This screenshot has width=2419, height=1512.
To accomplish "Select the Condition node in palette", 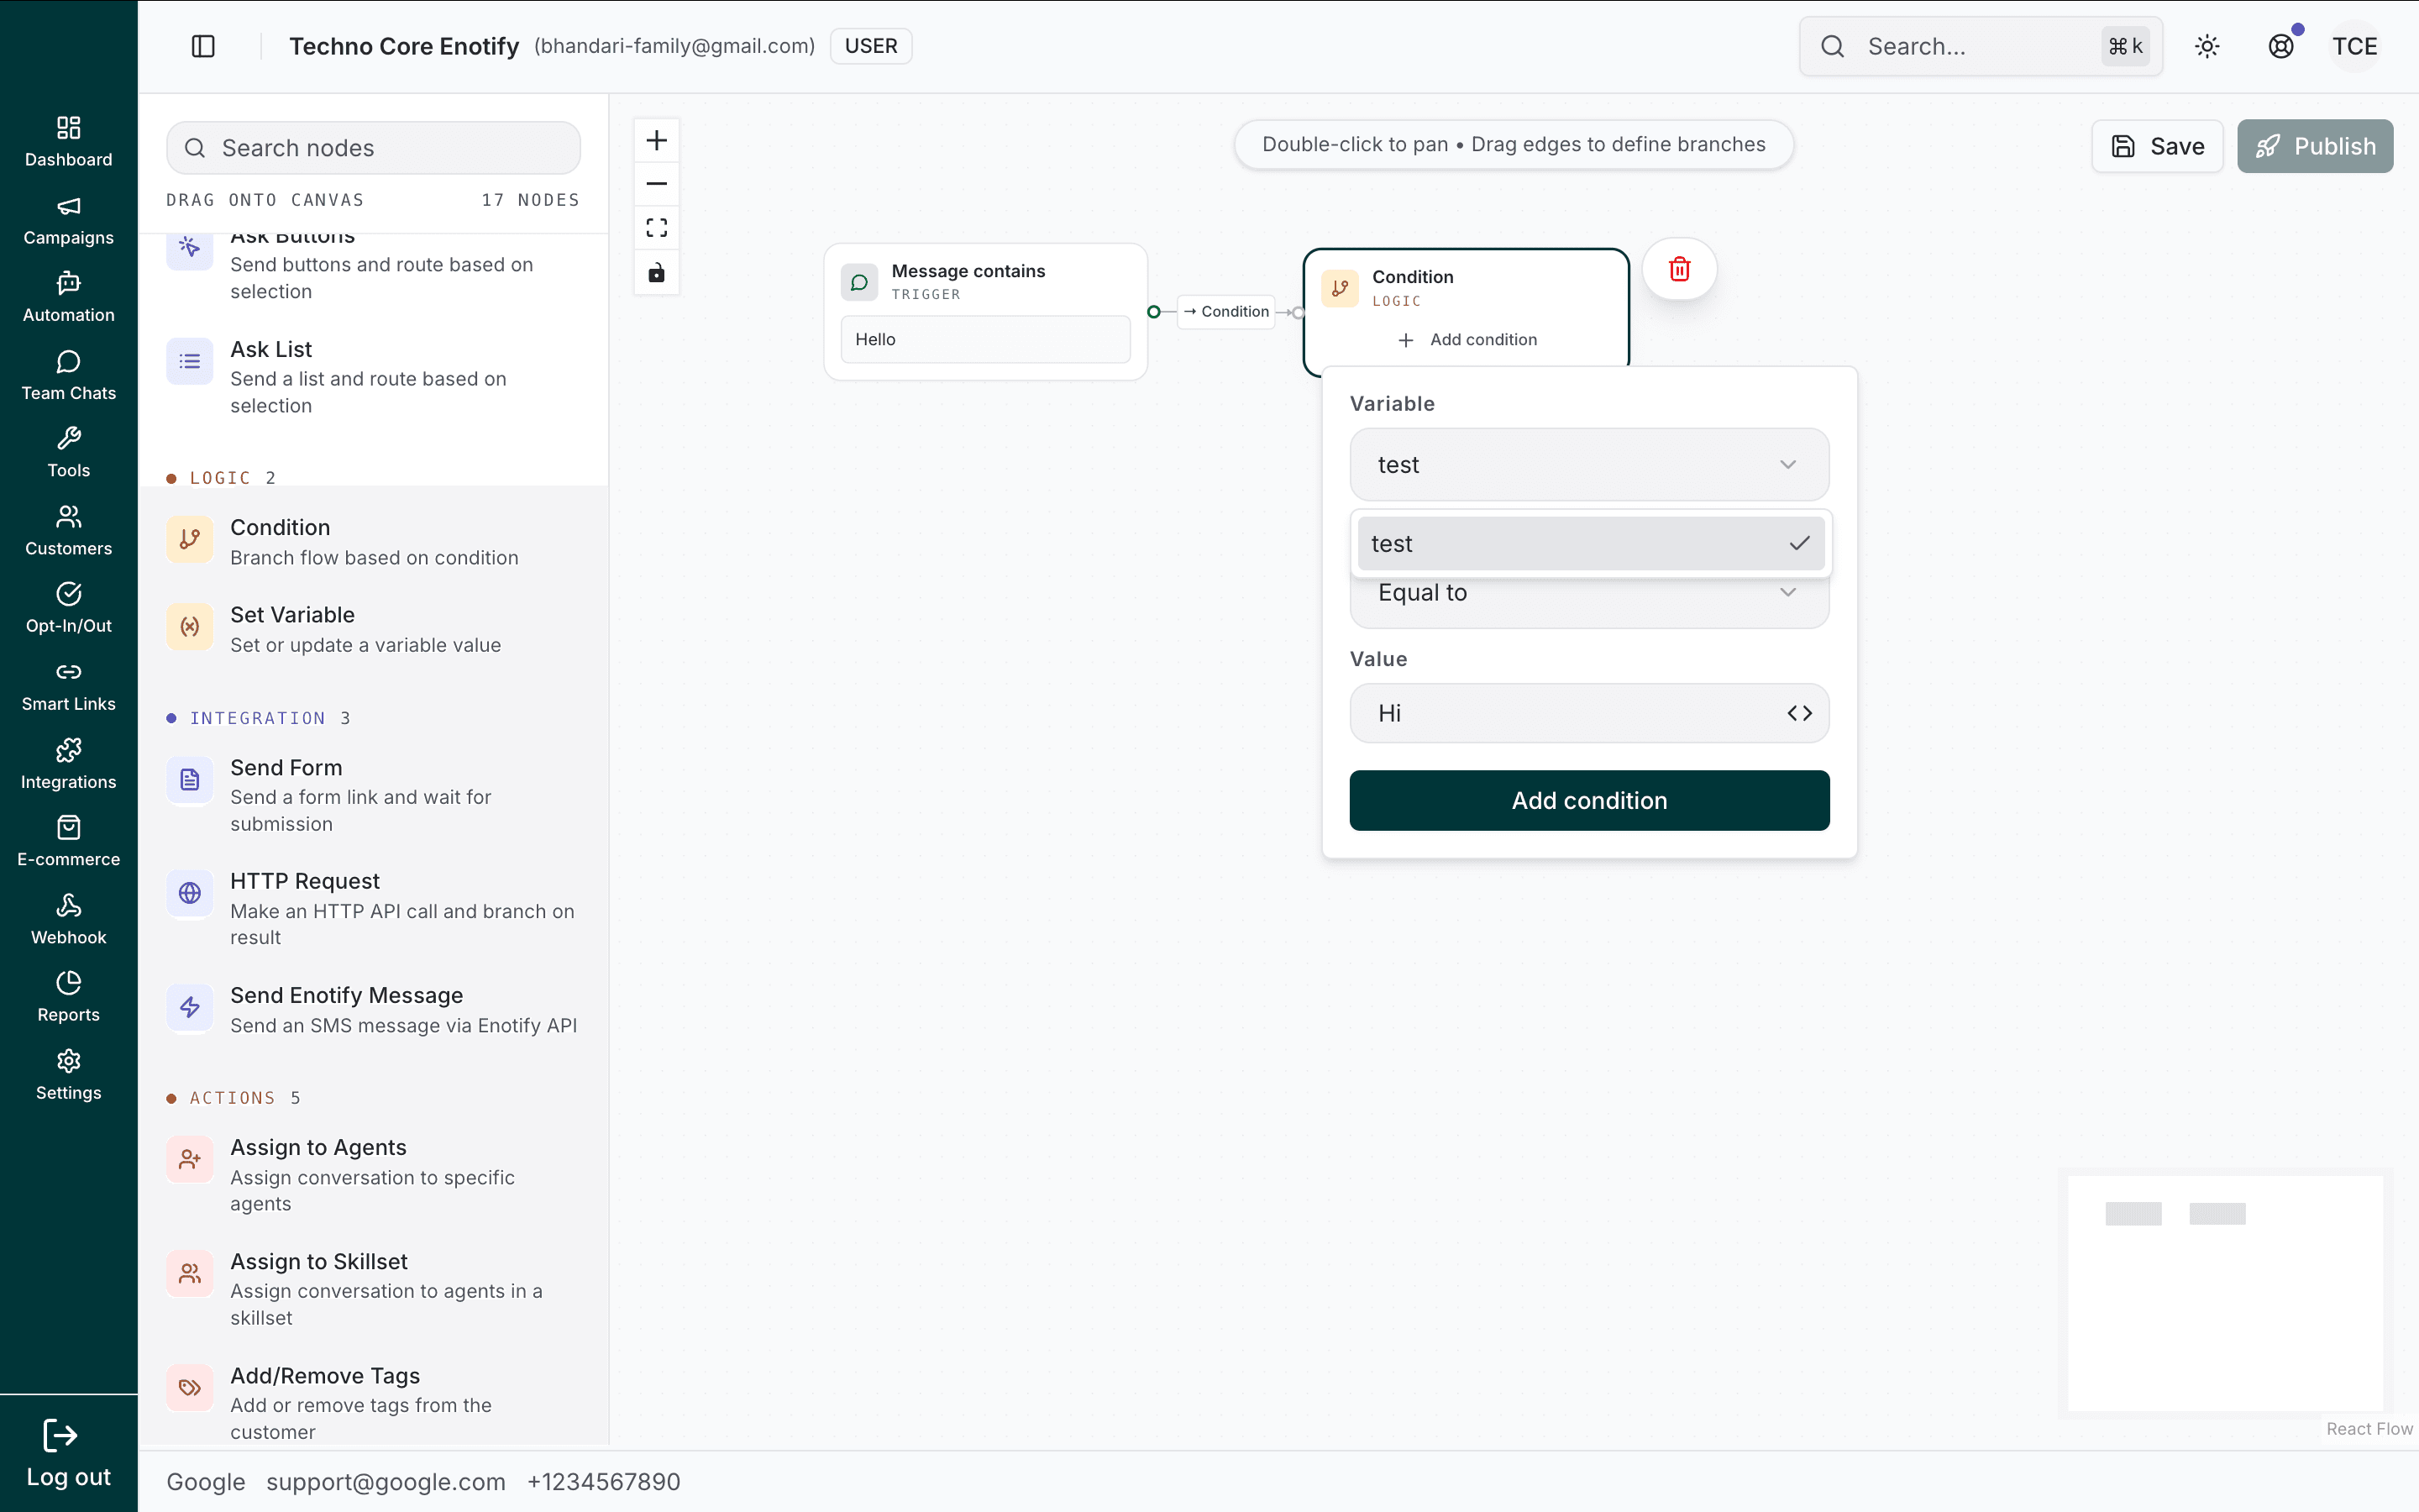I will click(374, 541).
